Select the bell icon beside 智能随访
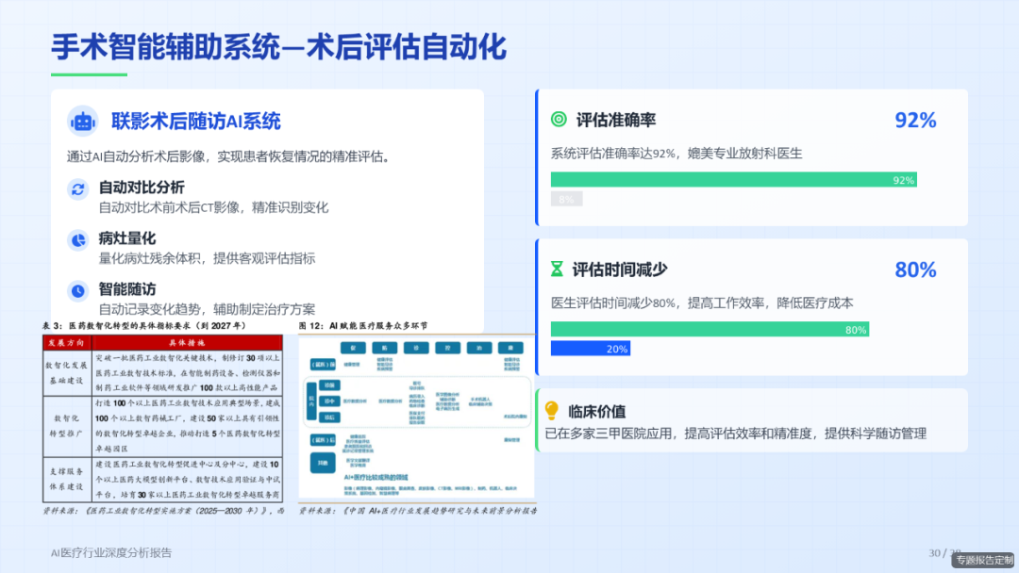 [x=77, y=287]
